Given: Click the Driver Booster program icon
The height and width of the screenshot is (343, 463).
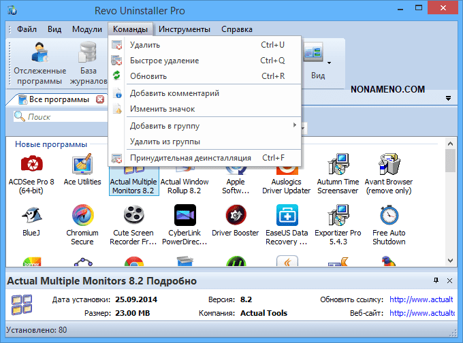Looking at the screenshot, I should [236, 217].
